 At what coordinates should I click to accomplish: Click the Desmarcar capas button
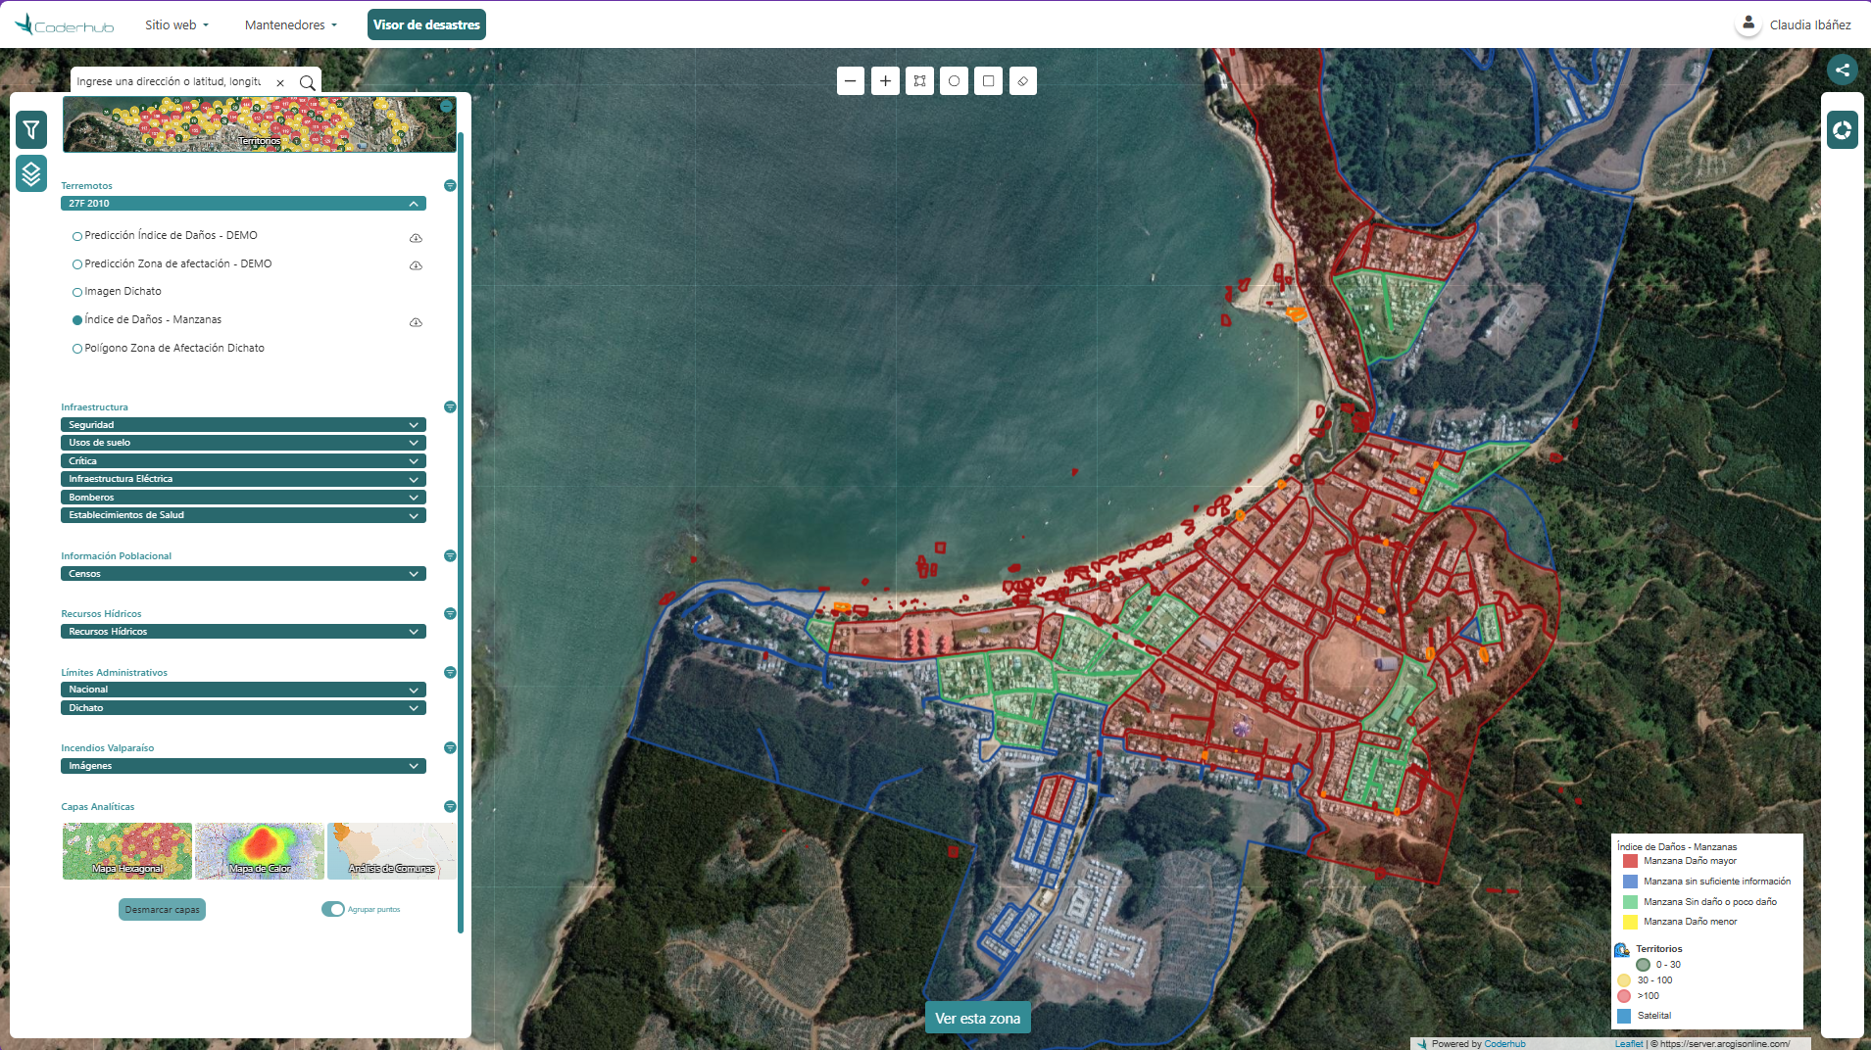coord(162,910)
